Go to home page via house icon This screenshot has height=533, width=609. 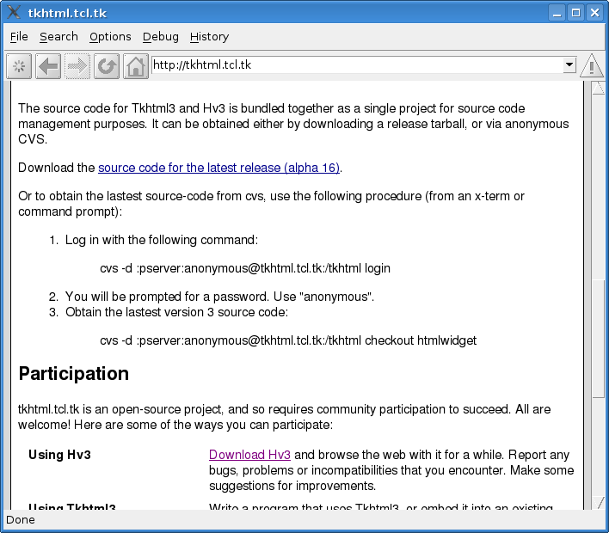pos(135,67)
